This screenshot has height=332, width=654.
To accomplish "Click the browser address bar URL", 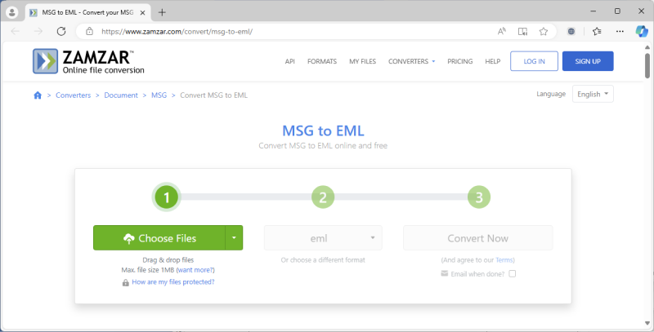I will point(177,31).
